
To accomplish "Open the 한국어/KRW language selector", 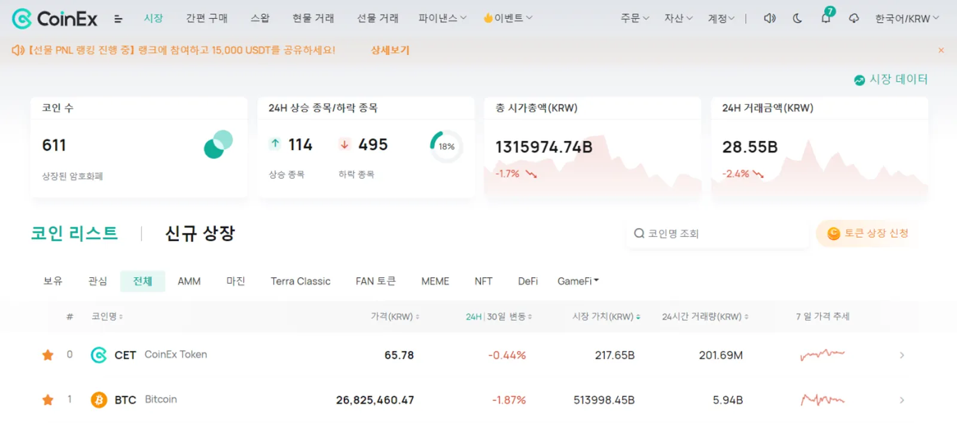I will [907, 19].
